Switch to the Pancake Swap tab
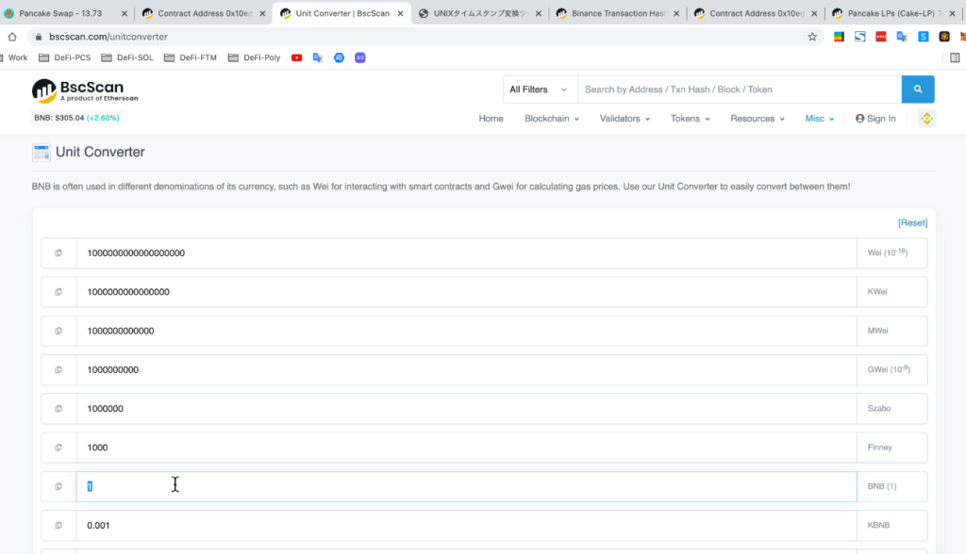966x554 pixels. coord(60,13)
